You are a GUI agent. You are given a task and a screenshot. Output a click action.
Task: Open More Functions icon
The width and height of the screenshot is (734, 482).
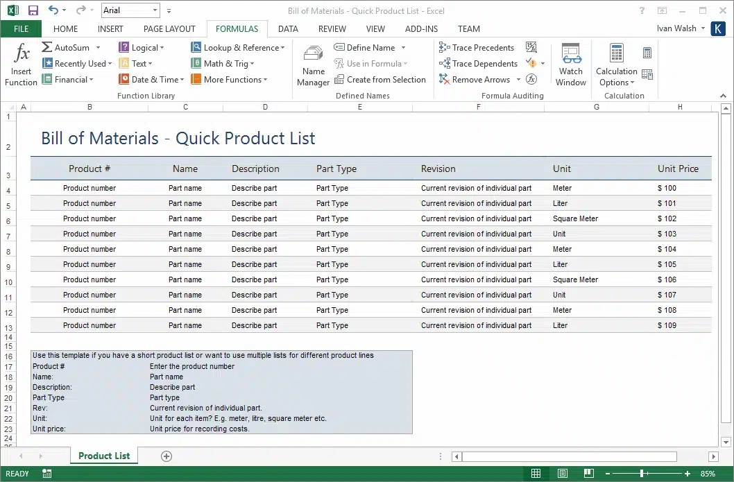pos(196,79)
